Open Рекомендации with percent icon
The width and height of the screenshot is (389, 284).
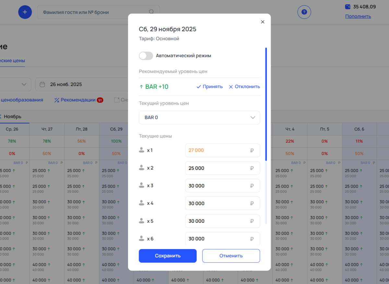click(75, 100)
